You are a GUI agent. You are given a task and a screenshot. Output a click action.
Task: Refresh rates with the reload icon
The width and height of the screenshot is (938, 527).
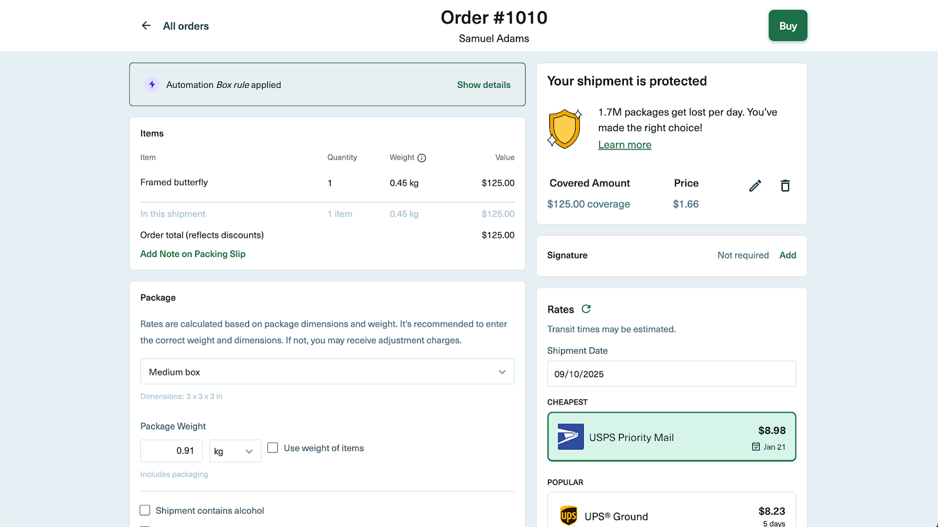[586, 309]
